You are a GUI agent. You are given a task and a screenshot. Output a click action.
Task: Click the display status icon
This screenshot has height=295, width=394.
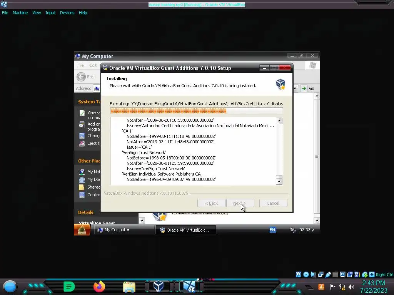click(x=342, y=274)
